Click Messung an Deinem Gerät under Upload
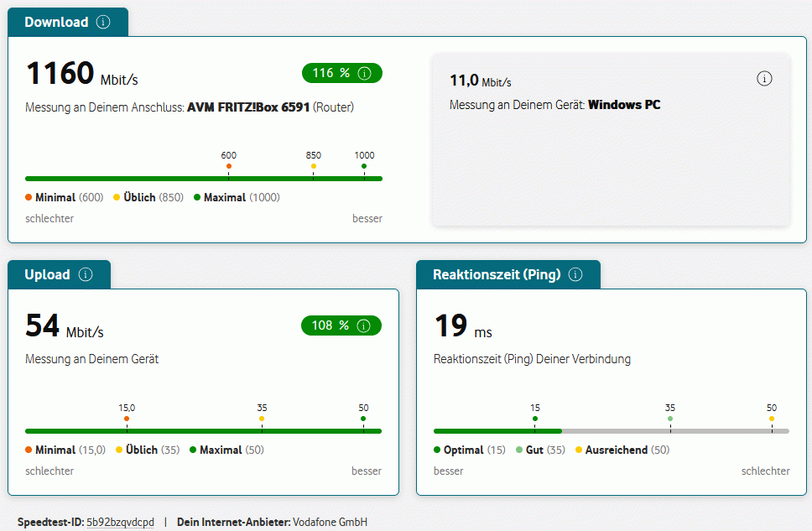 click(92, 359)
